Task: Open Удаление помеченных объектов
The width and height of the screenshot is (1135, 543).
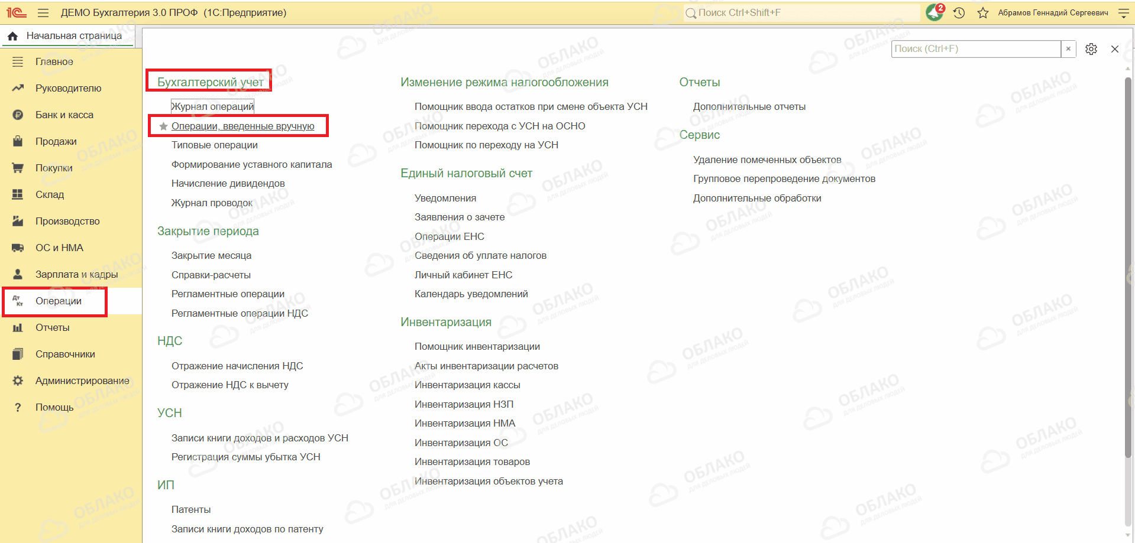Action: (767, 160)
